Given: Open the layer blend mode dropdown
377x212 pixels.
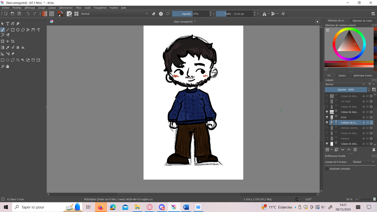Looking at the screenshot, I should point(345,84).
